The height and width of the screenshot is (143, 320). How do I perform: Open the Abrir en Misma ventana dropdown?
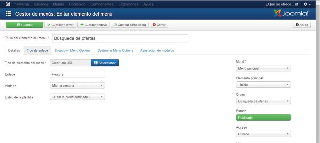[77, 86]
